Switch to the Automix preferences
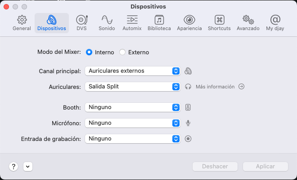The height and width of the screenshot is (180, 297). tap(132, 23)
